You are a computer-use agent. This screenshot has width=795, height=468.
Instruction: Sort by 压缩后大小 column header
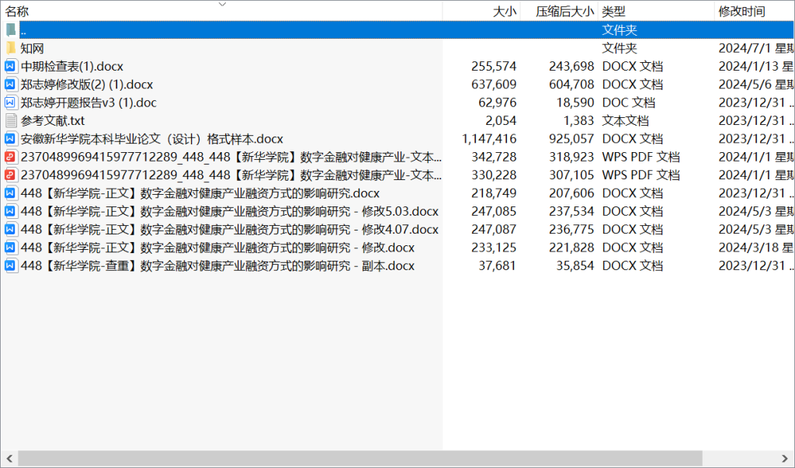(564, 12)
